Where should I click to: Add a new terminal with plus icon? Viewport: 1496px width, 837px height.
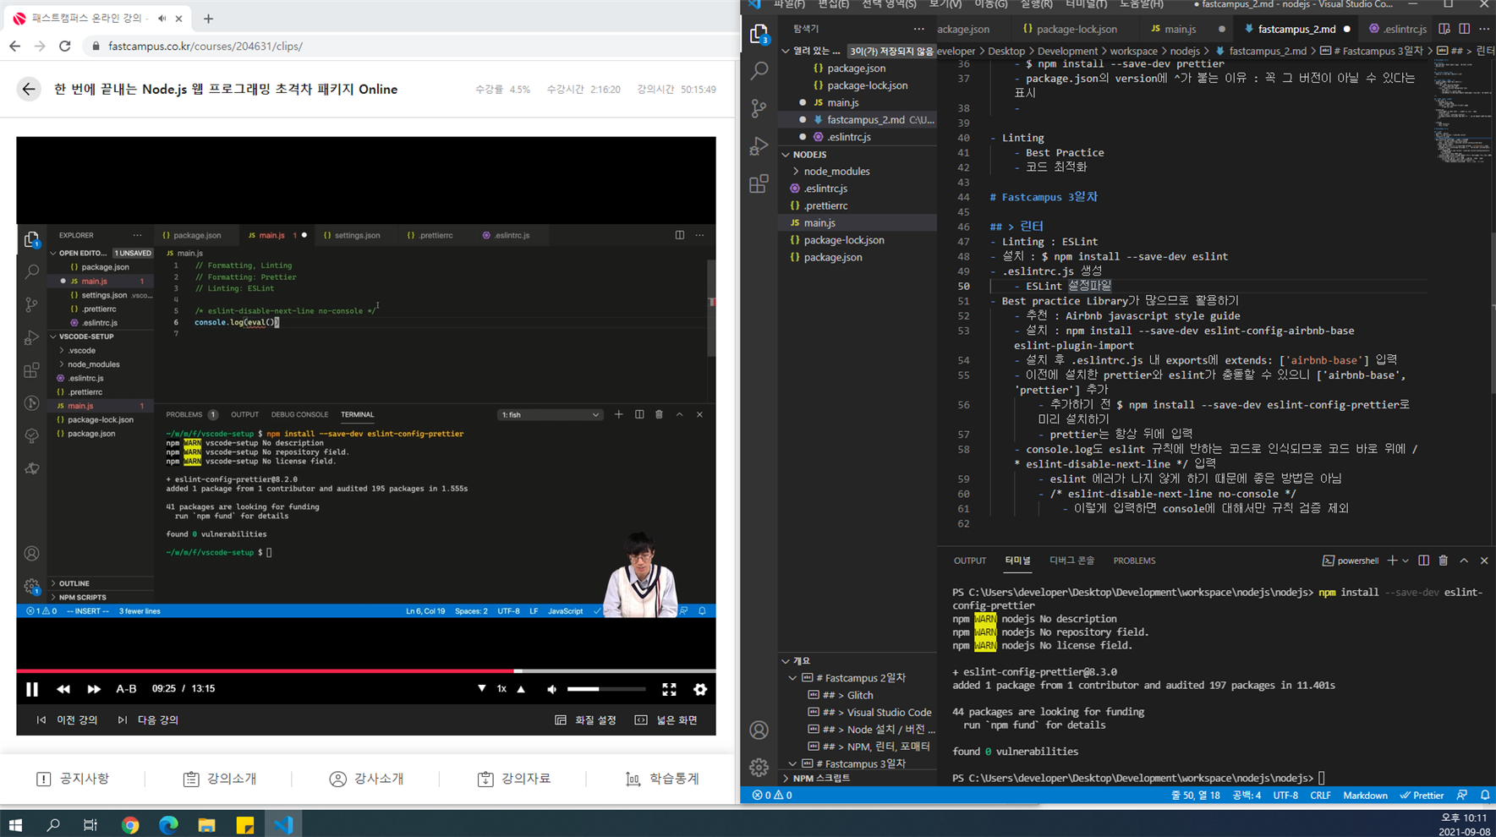pyautogui.click(x=1392, y=561)
